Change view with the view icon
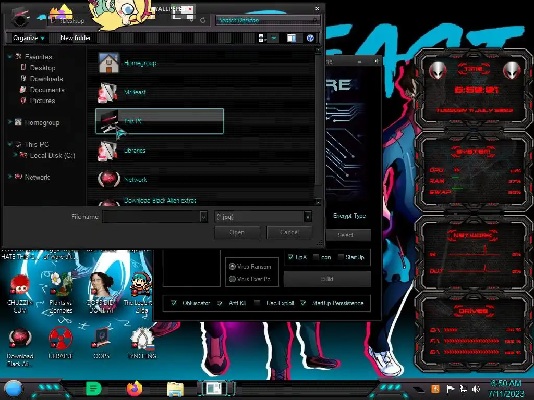The height and width of the screenshot is (400, 534). point(263,38)
